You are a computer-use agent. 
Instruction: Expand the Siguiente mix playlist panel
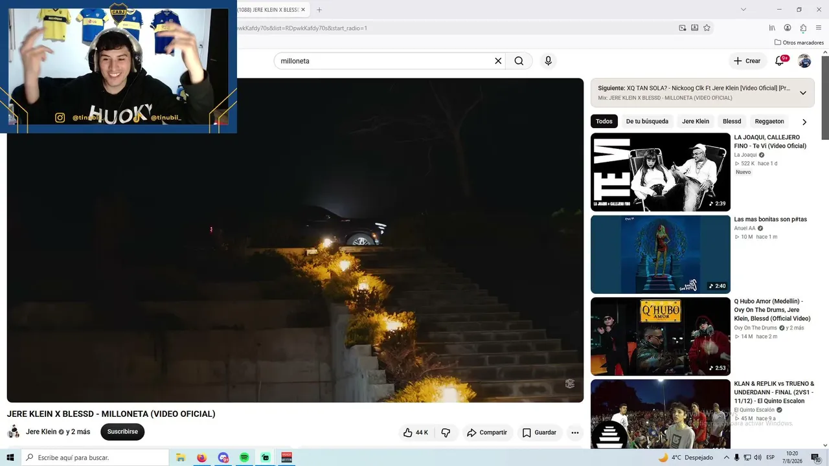click(x=803, y=93)
